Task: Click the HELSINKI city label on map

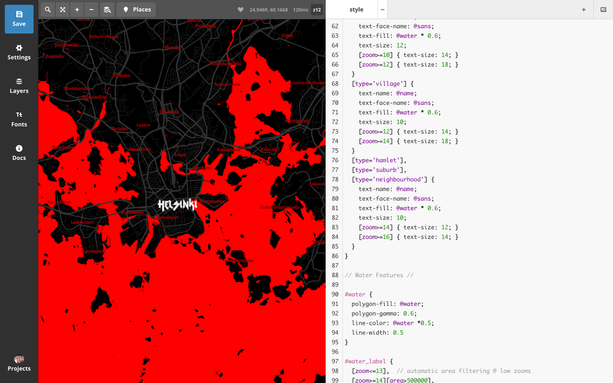Action: pos(177,205)
